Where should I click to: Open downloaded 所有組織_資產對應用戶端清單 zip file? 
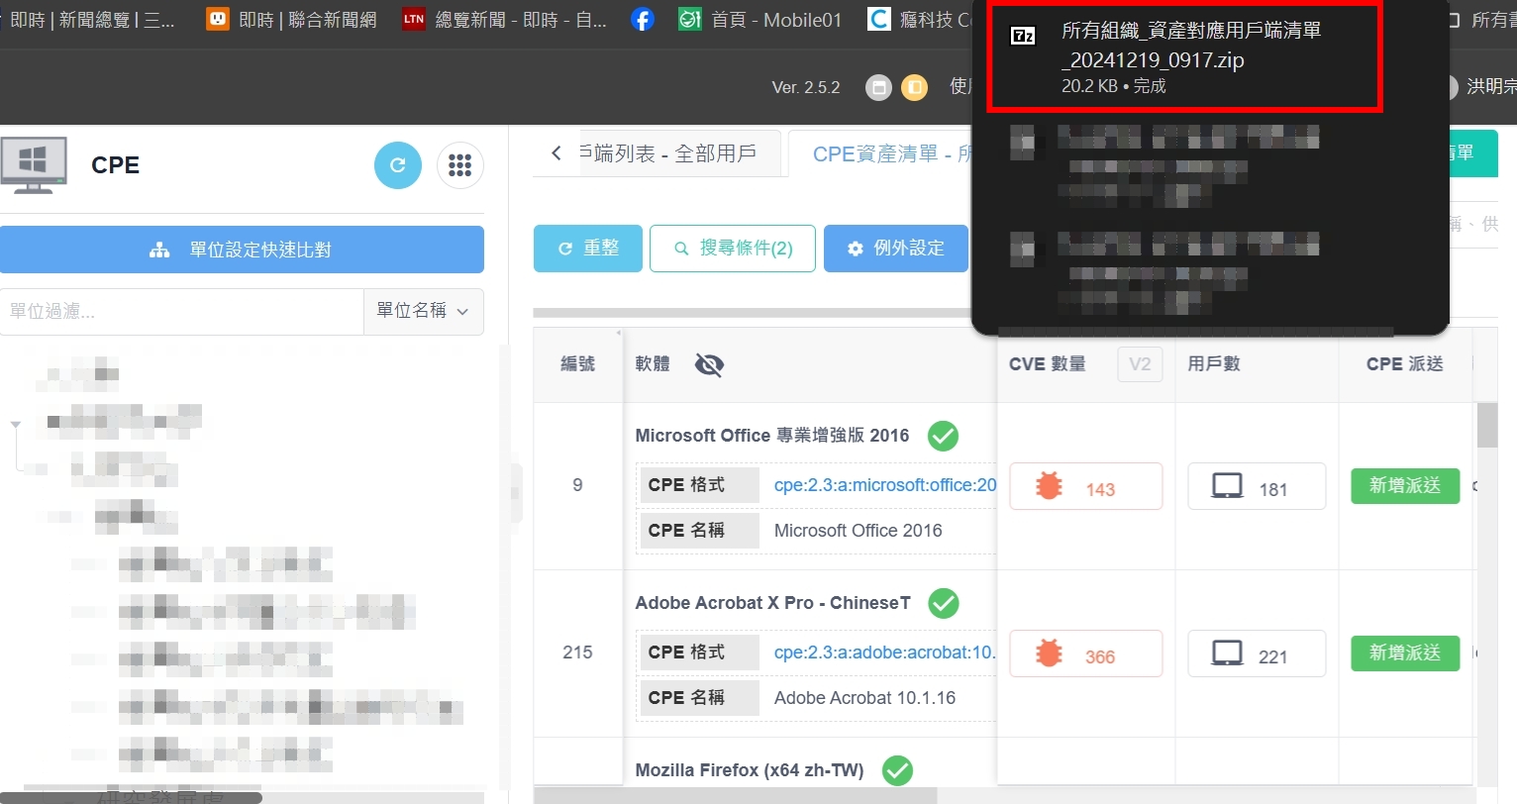click(1184, 57)
